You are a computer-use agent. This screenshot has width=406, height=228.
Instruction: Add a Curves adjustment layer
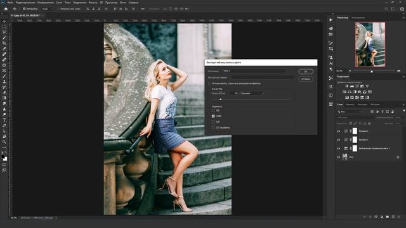coord(357,86)
